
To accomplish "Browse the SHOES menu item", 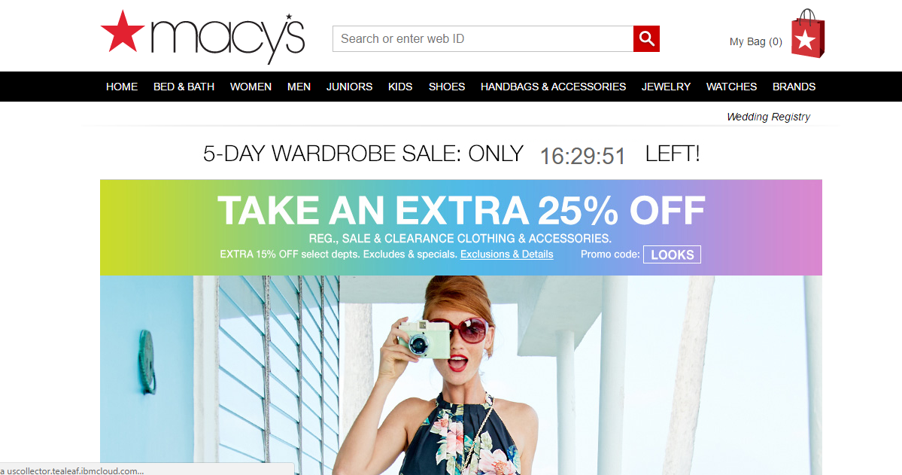I will 446,87.
